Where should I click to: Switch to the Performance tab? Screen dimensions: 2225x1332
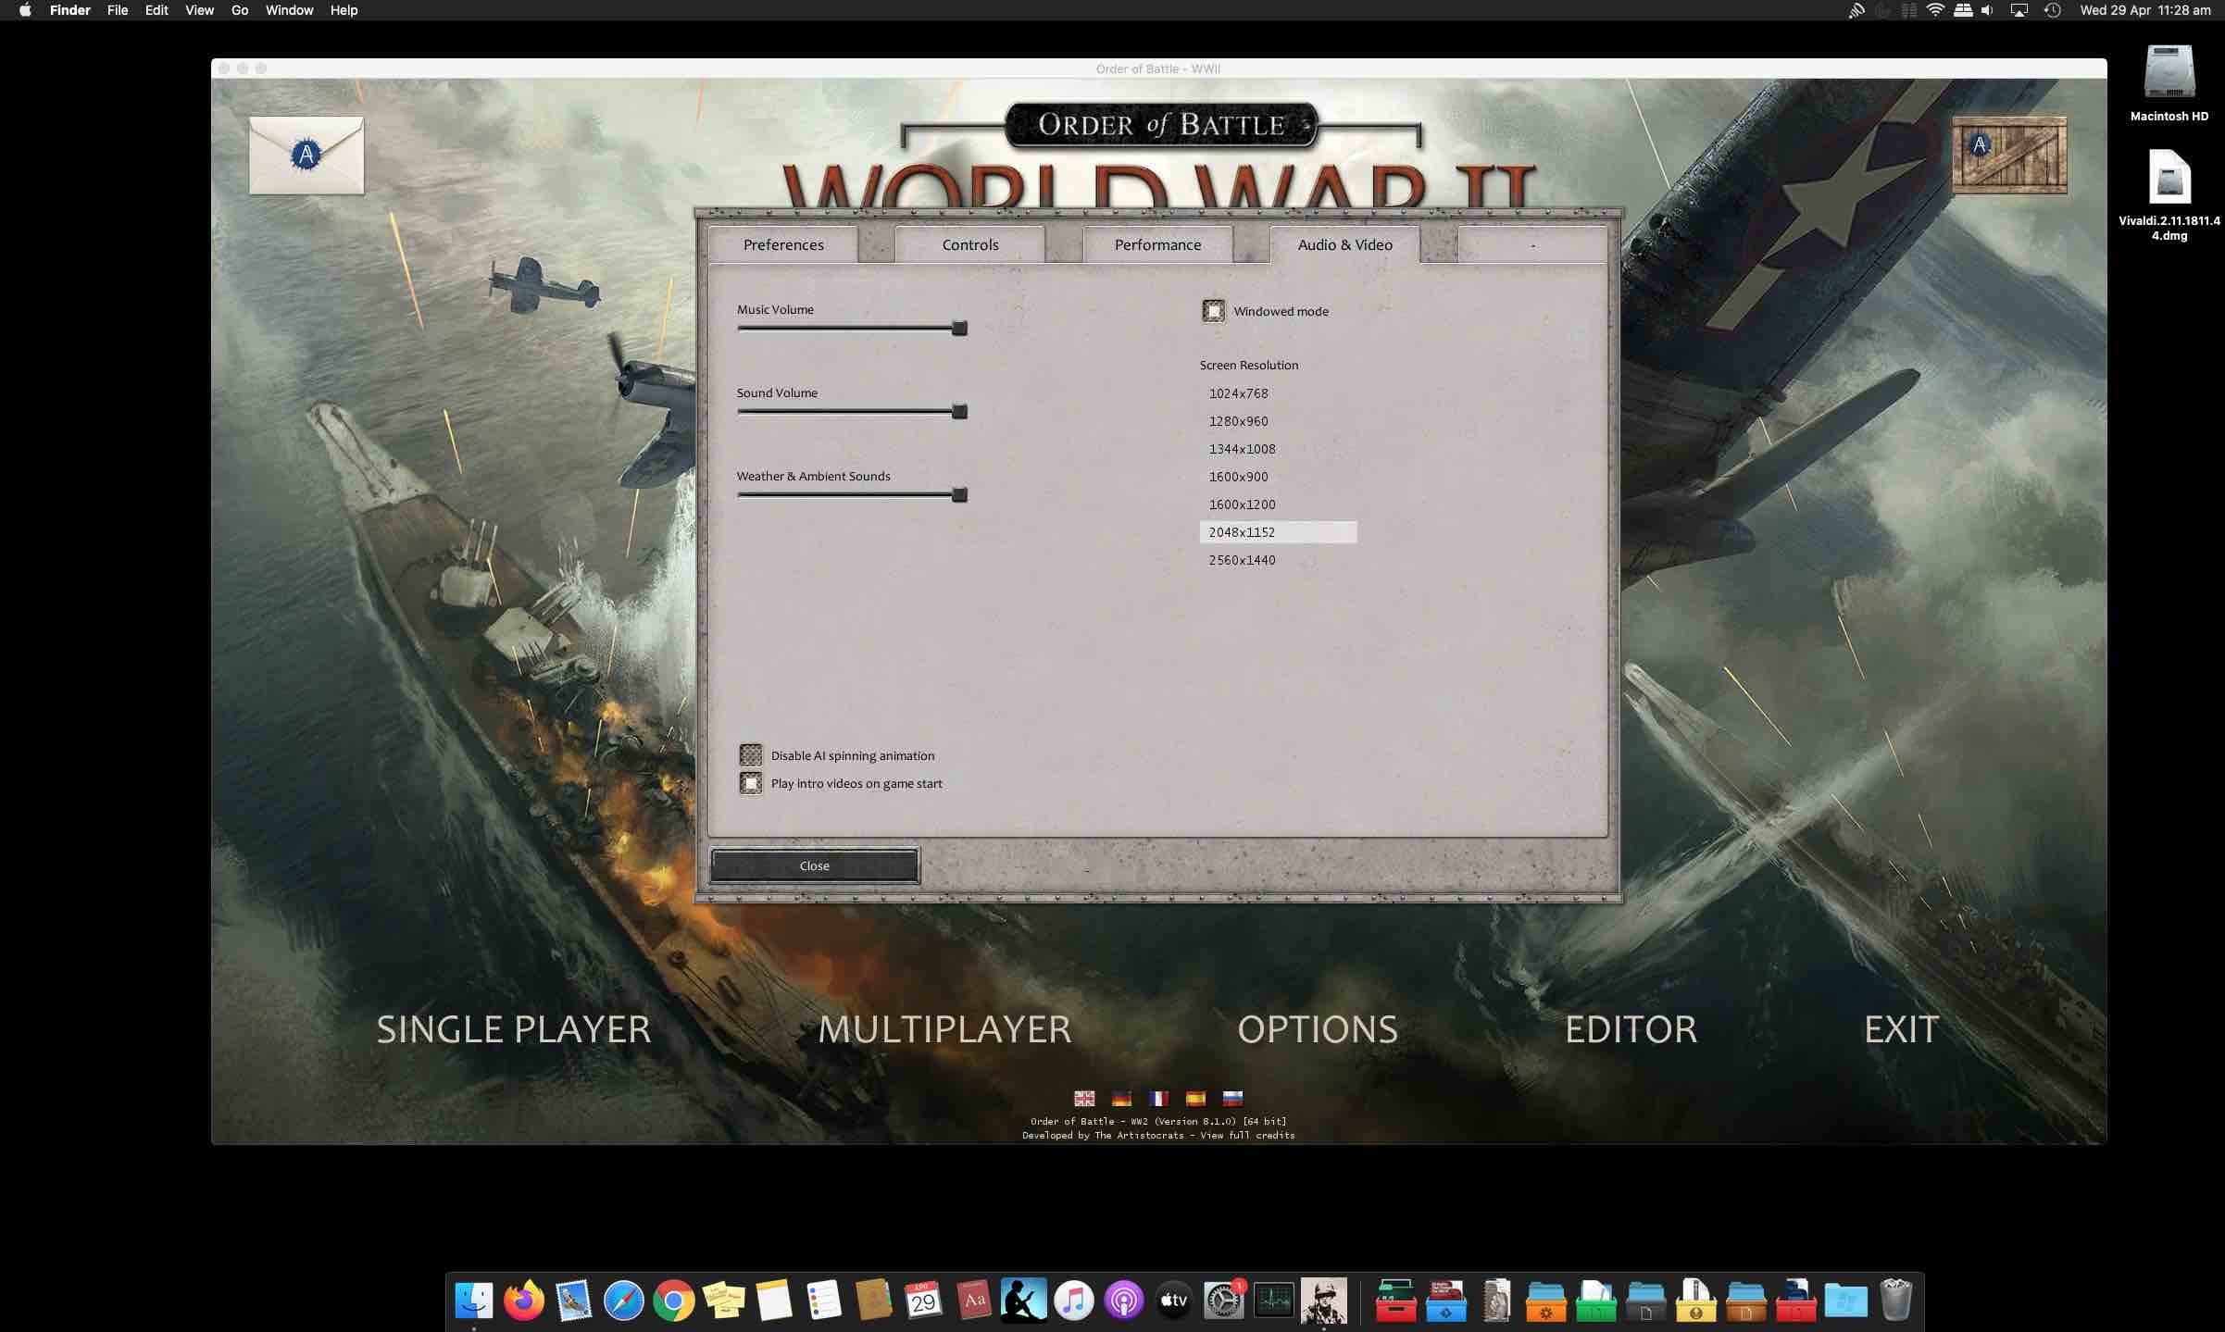tap(1156, 244)
